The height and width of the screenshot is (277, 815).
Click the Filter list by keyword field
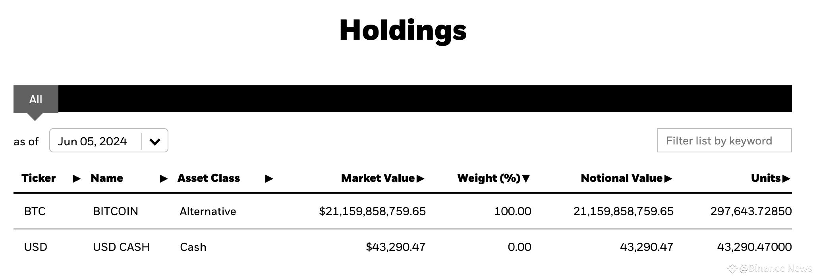724,140
